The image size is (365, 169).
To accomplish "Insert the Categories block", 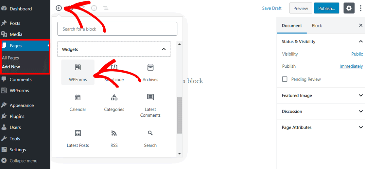I will 114,102.
